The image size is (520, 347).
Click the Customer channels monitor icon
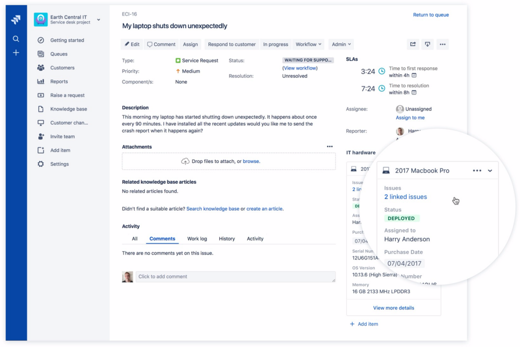click(41, 123)
